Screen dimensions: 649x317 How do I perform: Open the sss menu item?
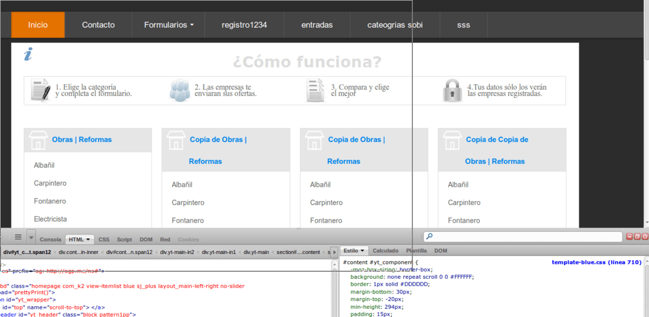[464, 25]
